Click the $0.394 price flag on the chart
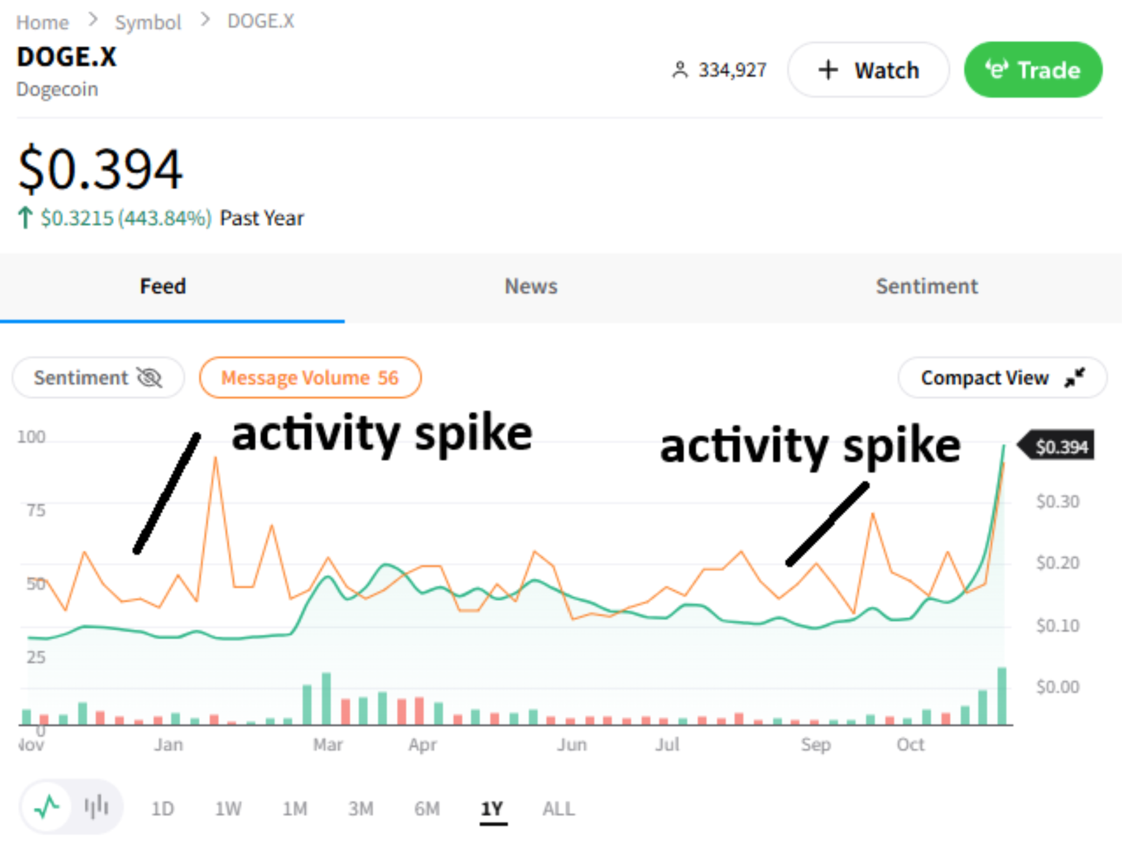The height and width of the screenshot is (844, 1132). click(1061, 446)
